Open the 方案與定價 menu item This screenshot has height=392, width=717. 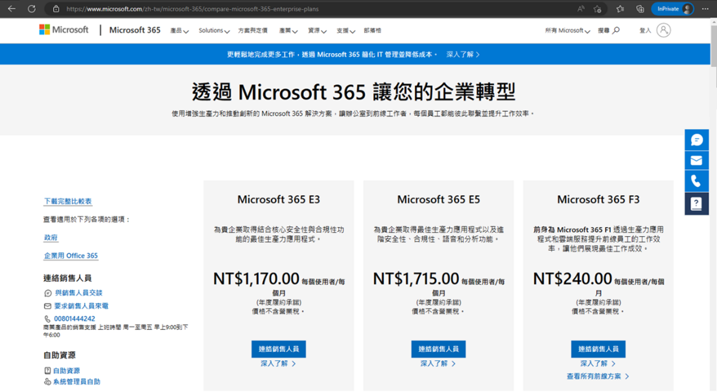tap(253, 31)
